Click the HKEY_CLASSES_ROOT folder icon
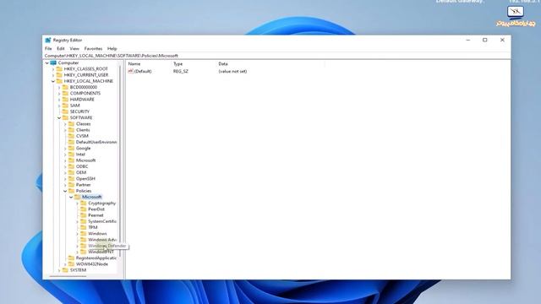This screenshot has height=304, width=541. click(x=59, y=69)
